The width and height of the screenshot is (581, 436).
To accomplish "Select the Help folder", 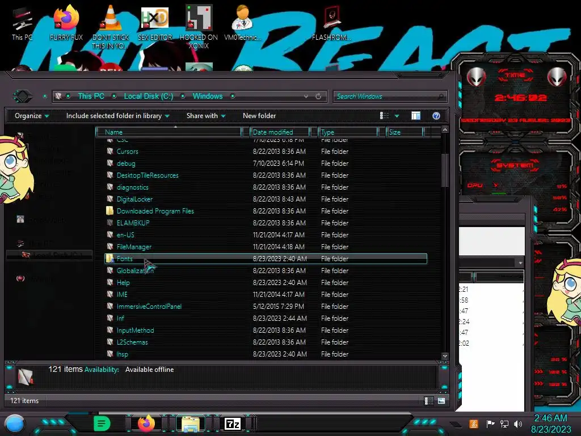I will coord(266,283).
